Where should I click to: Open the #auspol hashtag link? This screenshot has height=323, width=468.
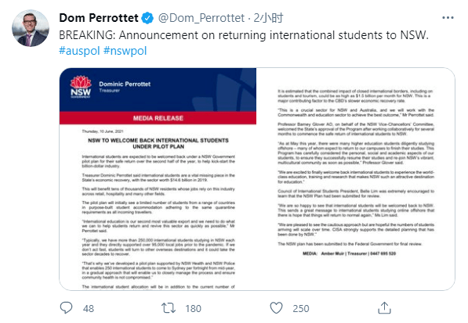click(x=79, y=51)
